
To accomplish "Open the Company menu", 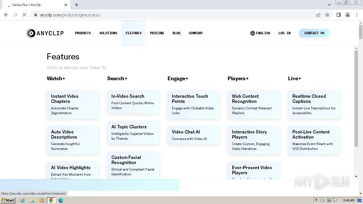I will pos(196,33).
